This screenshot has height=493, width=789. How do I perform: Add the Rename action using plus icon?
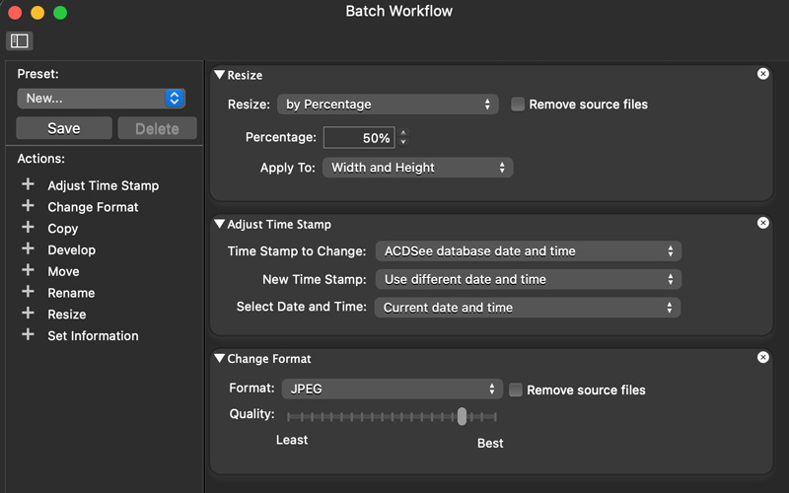[x=28, y=292]
